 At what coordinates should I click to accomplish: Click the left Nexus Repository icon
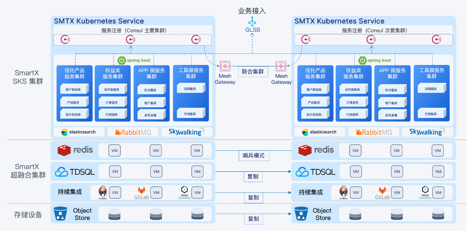tap(185, 190)
